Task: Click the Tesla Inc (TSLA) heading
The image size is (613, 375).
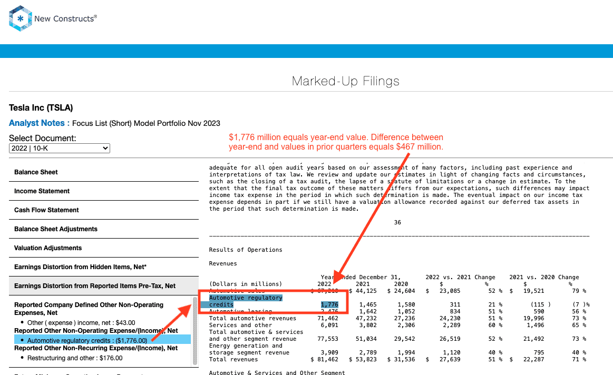Action: (41, 108)
